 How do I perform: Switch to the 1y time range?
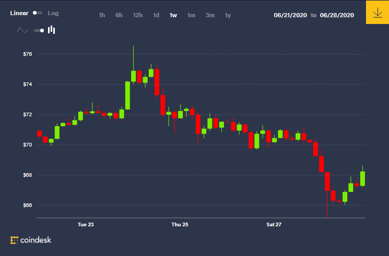pos(228,15)
